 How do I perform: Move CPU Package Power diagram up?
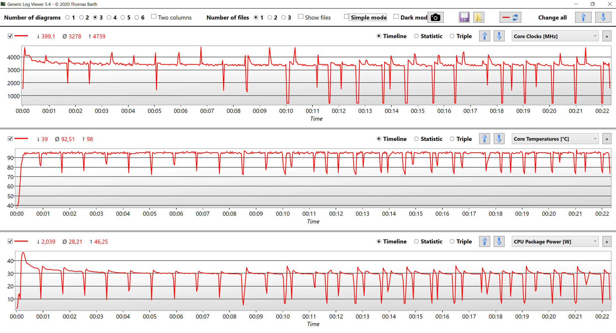coord(484,241)
